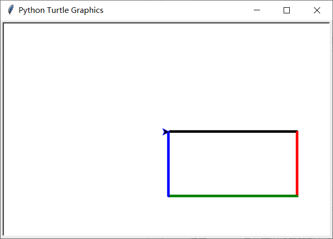Click empty canvas right of red line
This screenshot has height=239, width=333.
tap(314, 164)
